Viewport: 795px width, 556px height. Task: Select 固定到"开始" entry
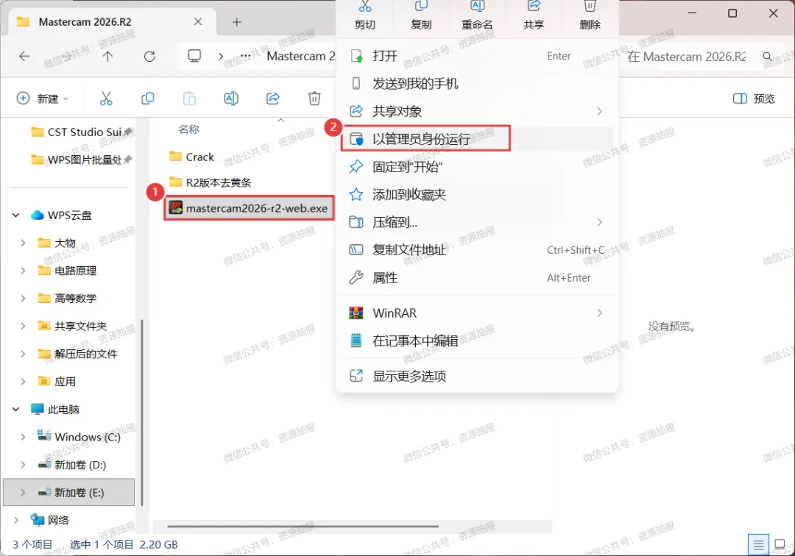pyautogui.click(x=477, y=167)
